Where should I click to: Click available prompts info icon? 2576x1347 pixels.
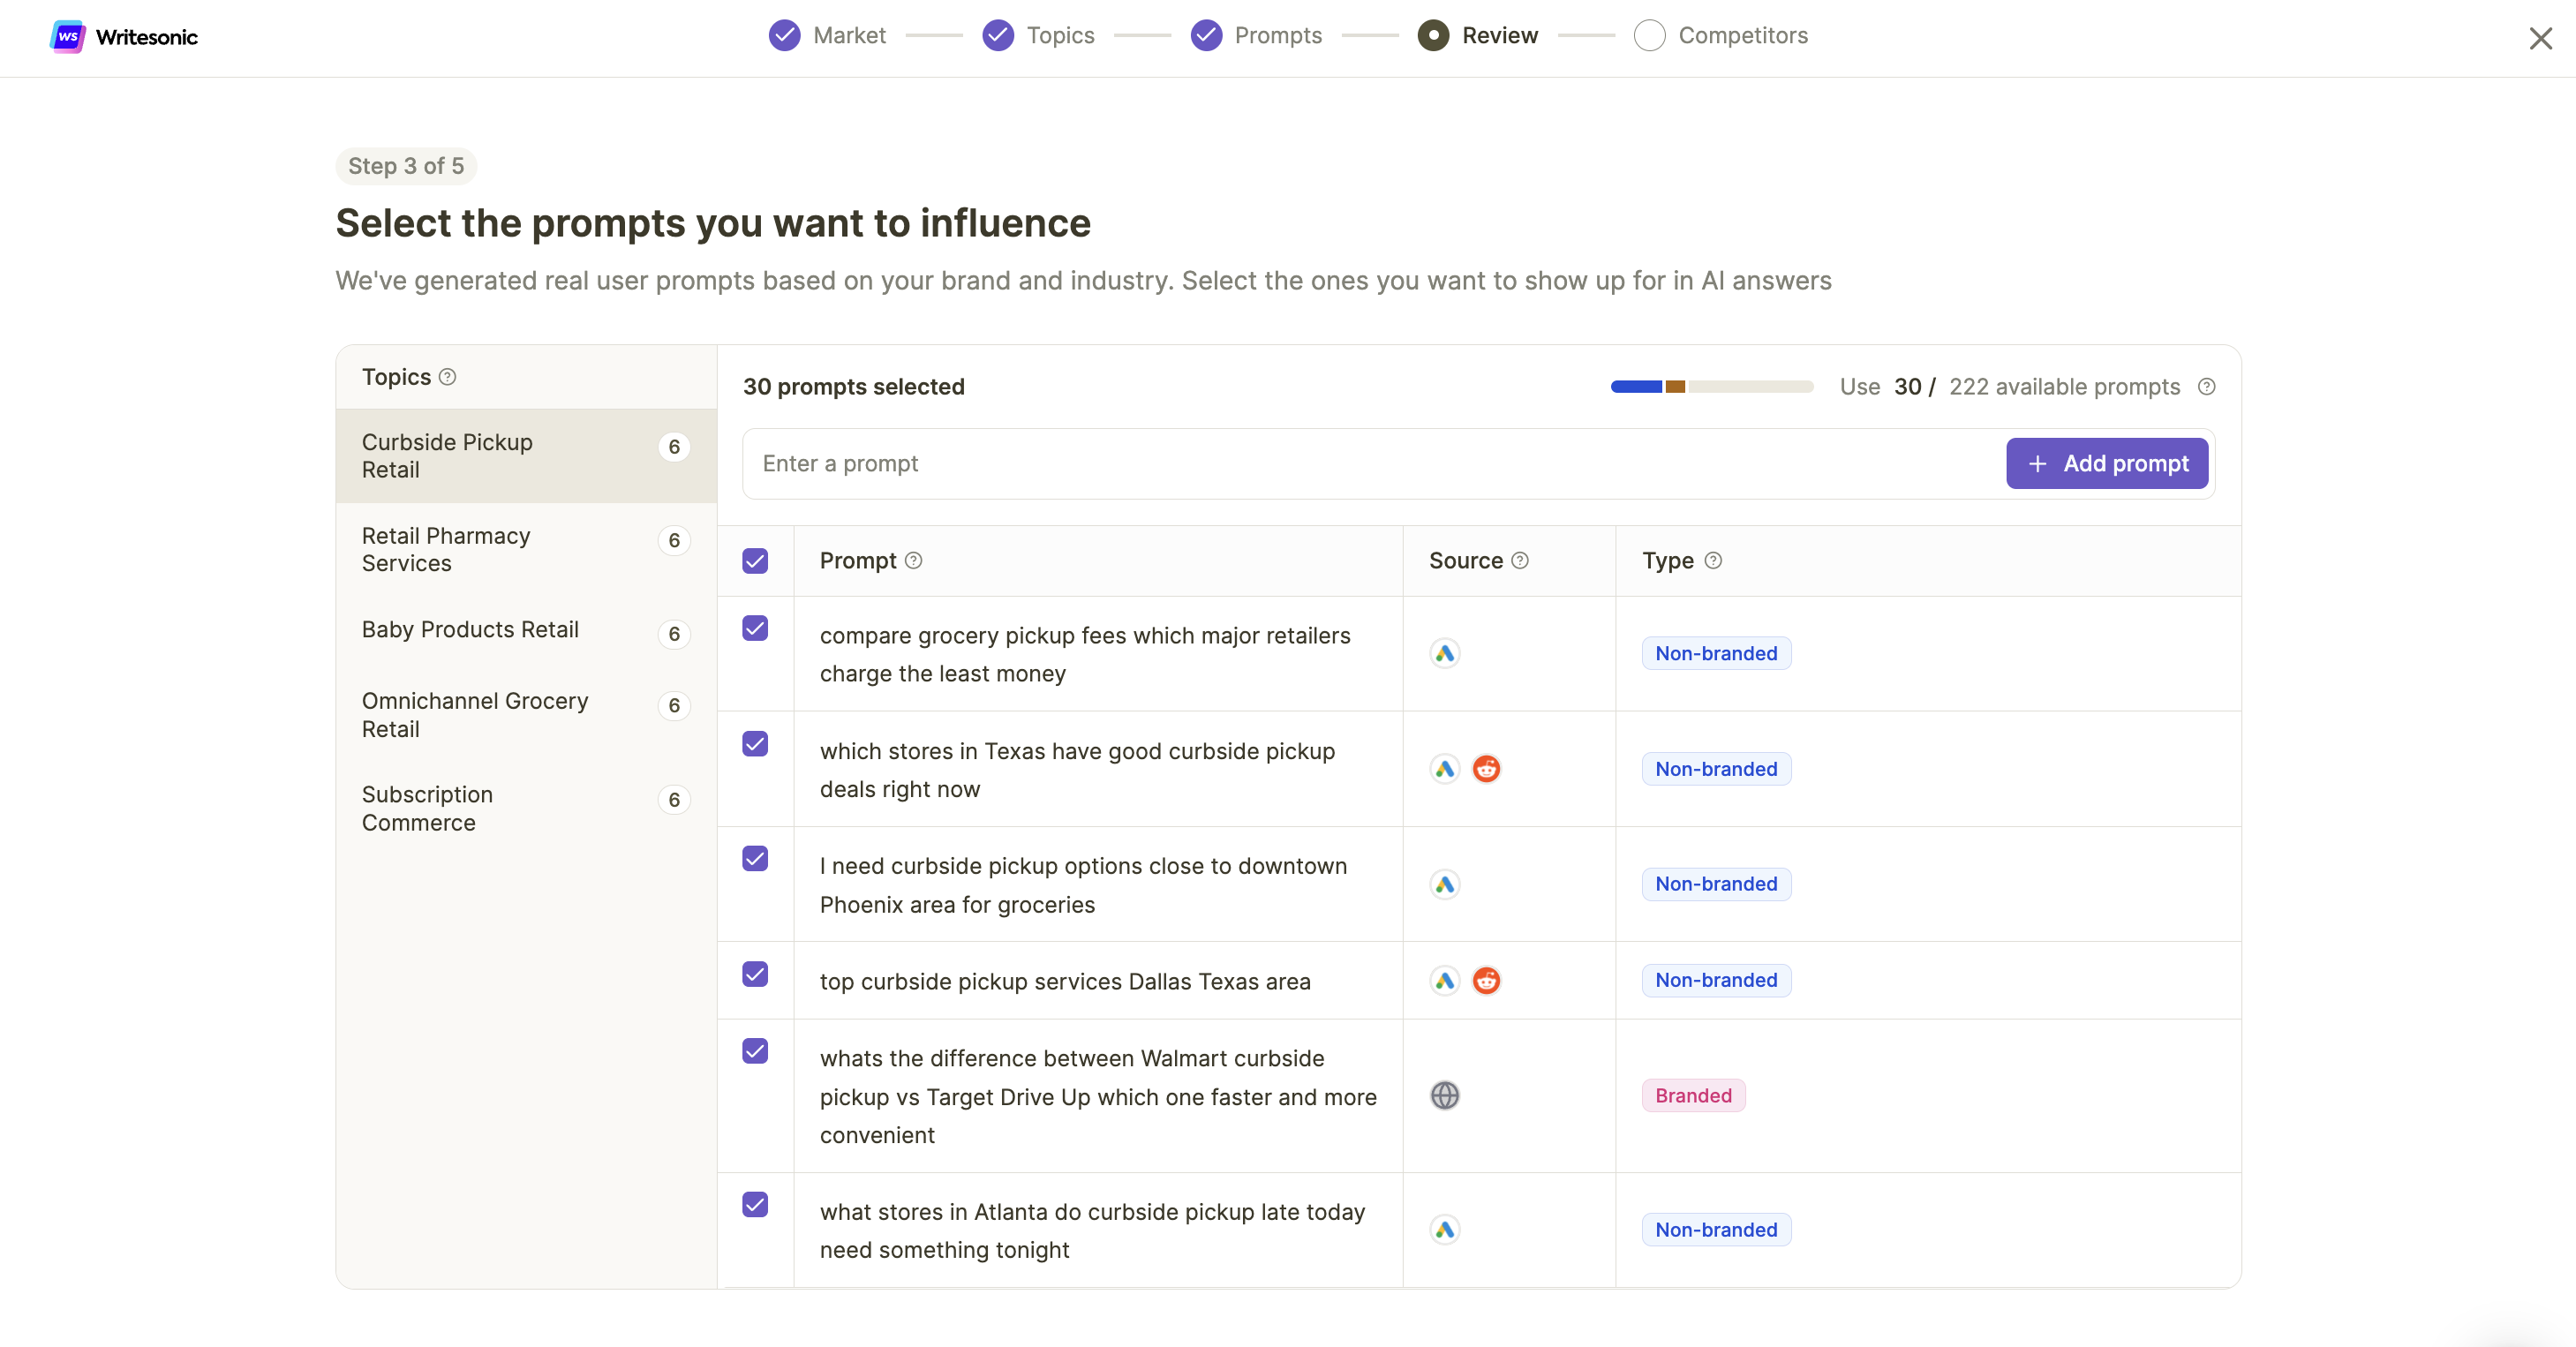2206,387
